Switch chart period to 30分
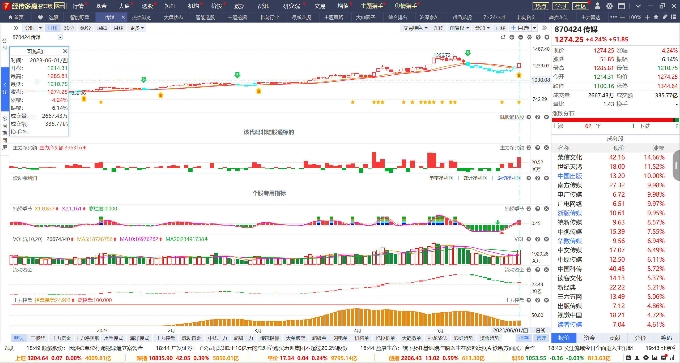Screen dimensions: 680x363 point(69,28)
